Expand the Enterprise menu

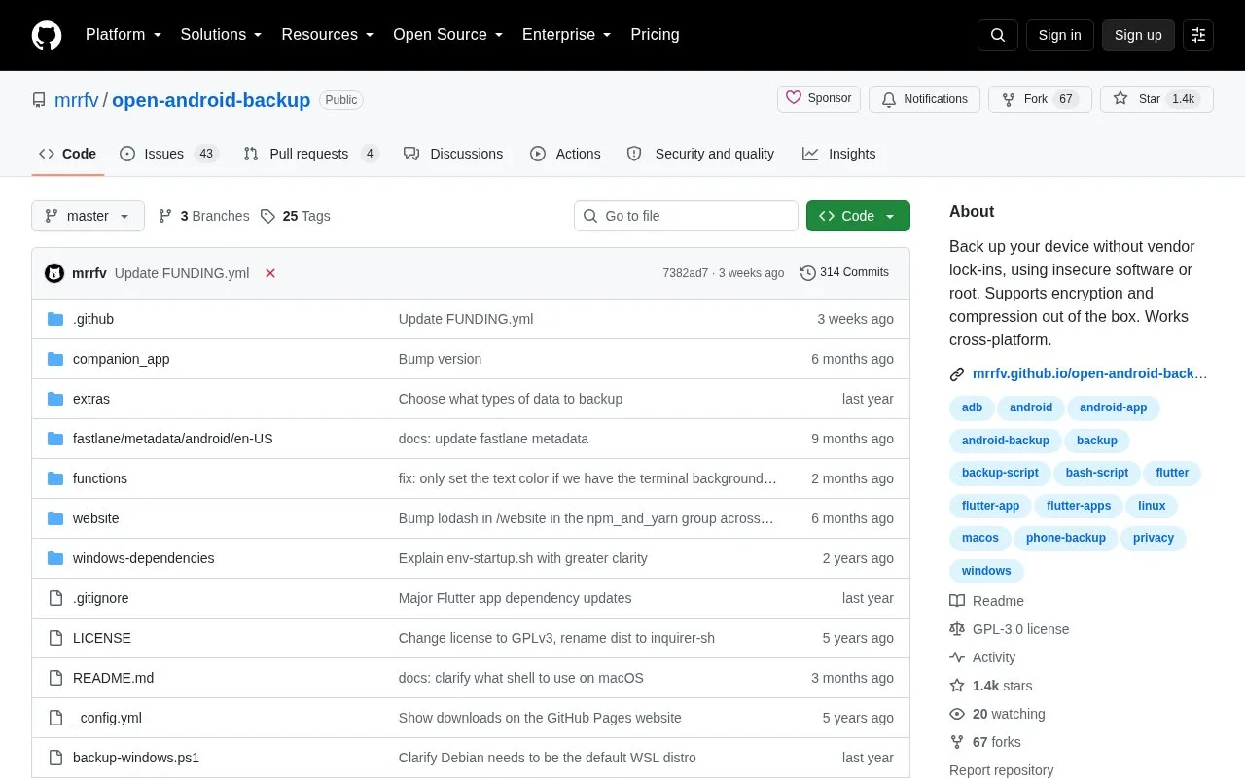pyautogui.click(x=567, y=35)
